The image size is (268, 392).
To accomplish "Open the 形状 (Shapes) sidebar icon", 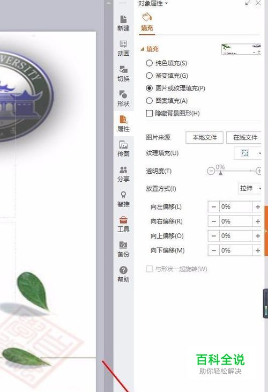I will click(123, 99).
